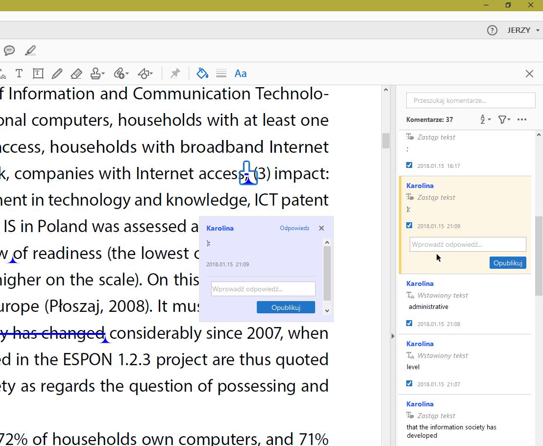Toggle checkbox on the 21:09 comment
Image resolution: width=543 pixels, height=446 pixels.
tap(410, 226)
